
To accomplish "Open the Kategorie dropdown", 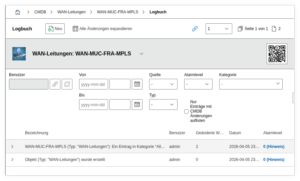I will (251, 84).
